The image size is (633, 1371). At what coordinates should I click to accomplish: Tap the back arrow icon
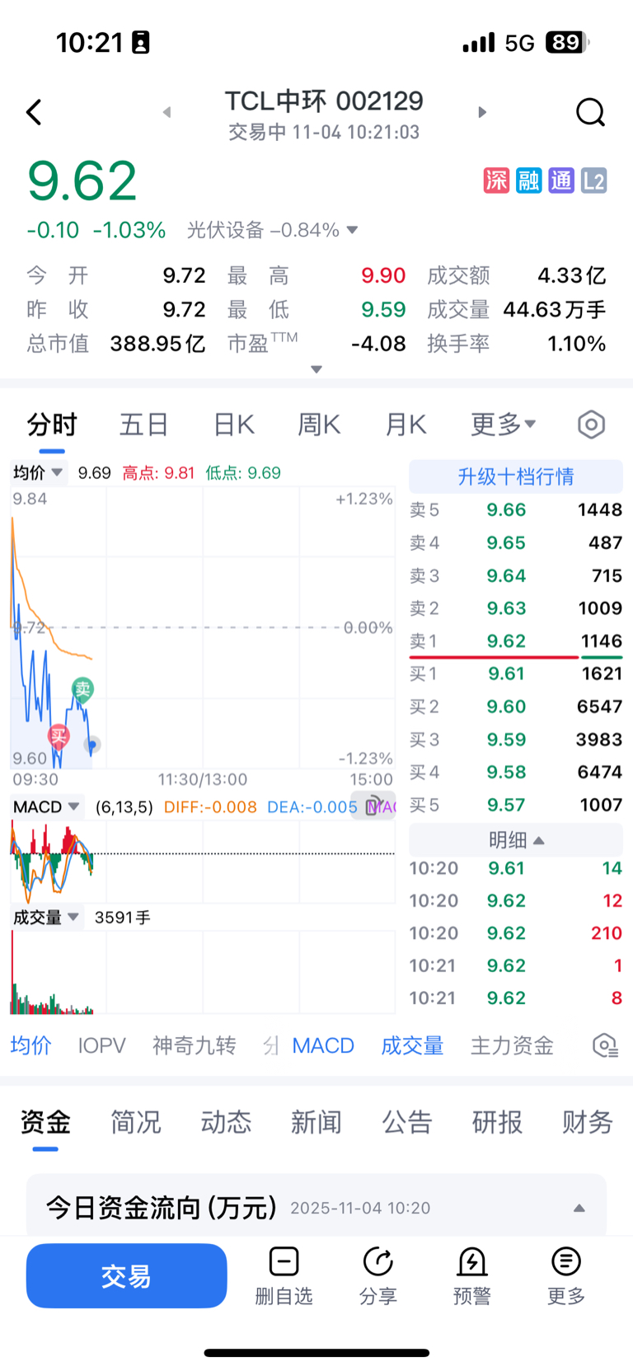(34, 112)
